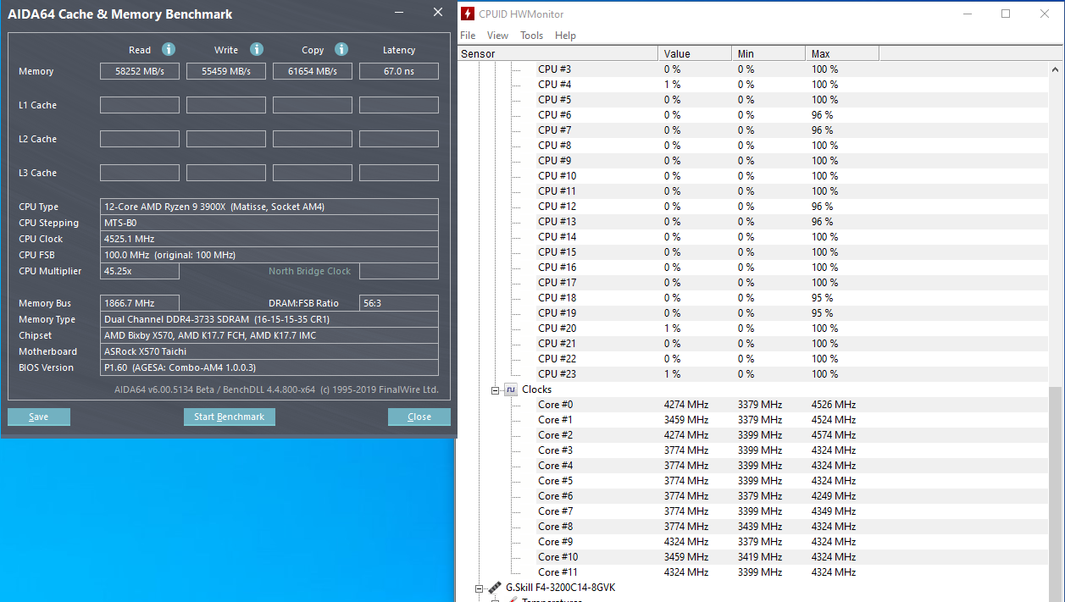Click the 3439 MHz min value for Core #8
1065x602 pixels.
pos(760,527)
